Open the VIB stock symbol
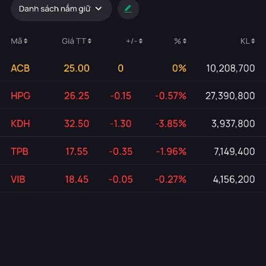The image size is (266, 266). (x=19, y=179)
